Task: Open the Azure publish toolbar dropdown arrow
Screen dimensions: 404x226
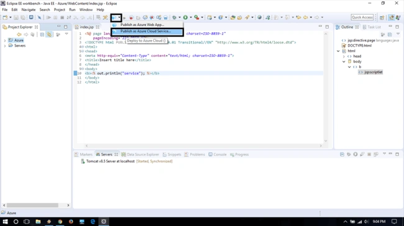Action: point(119,17)
